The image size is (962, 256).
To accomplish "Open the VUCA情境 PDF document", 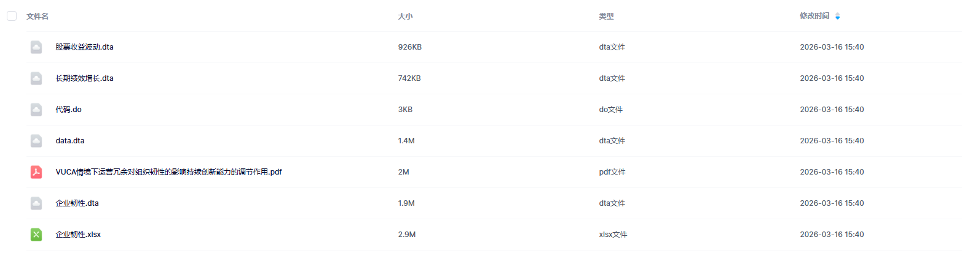I will (x=168, y=172).
